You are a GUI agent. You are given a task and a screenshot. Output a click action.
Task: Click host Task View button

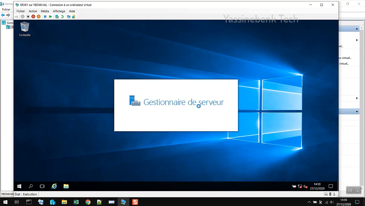17,202
